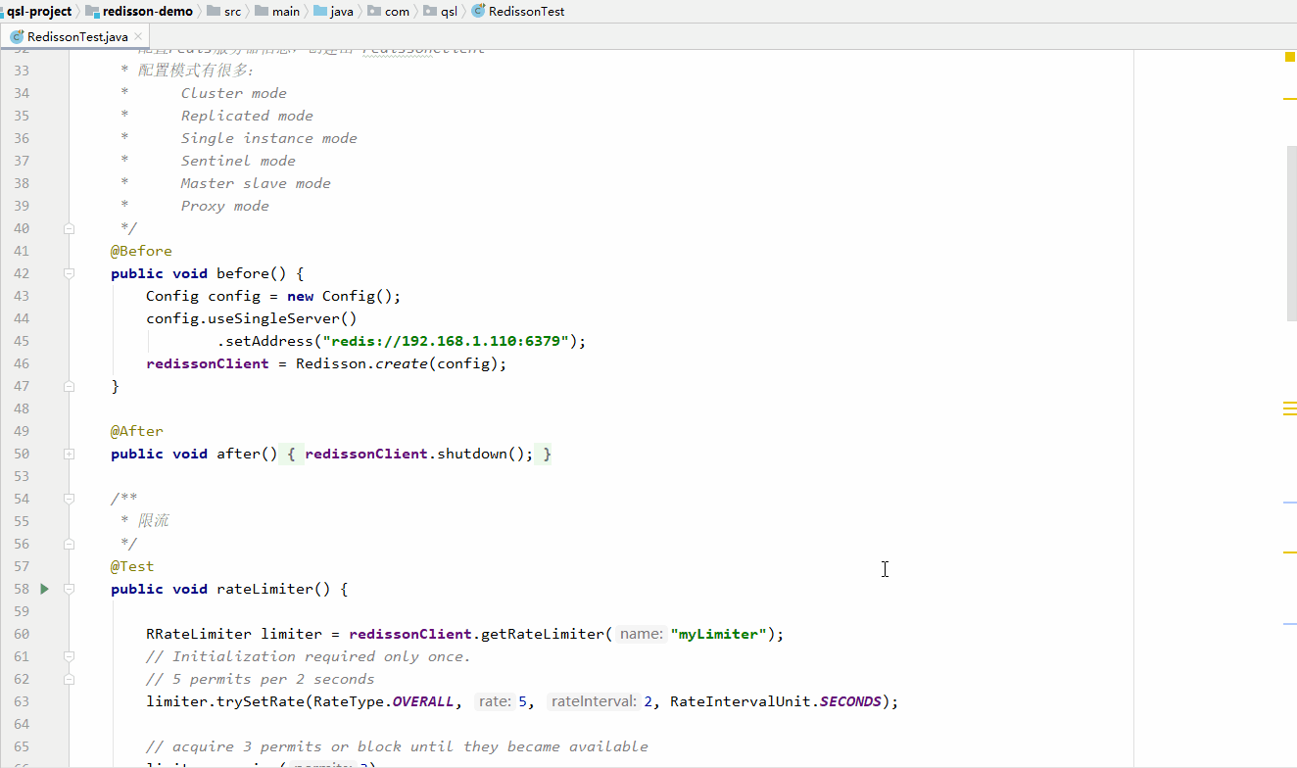
Task: Click the "create" call on line 46
Action: point(402,363)
